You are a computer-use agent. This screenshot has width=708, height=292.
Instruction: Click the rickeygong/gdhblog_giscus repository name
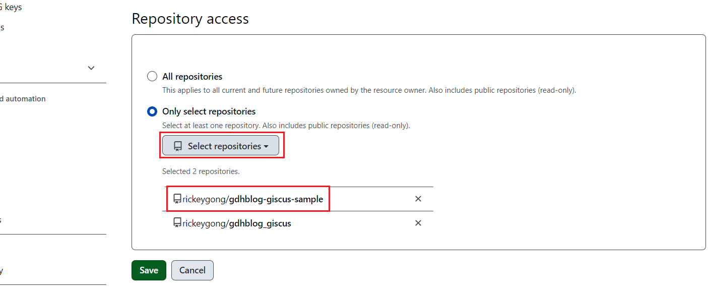pyautogui.click(x=237, y=223)
